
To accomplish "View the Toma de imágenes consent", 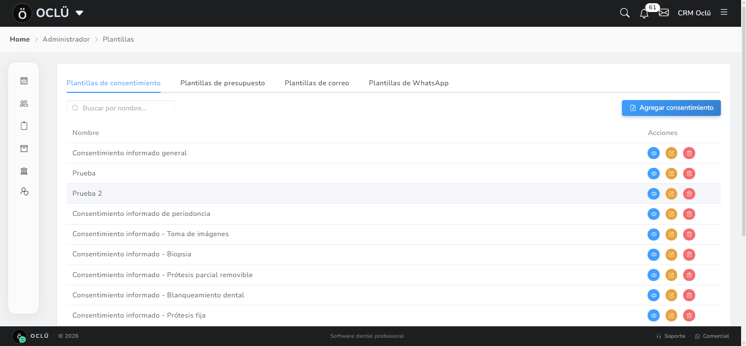I will click(654, 234).
